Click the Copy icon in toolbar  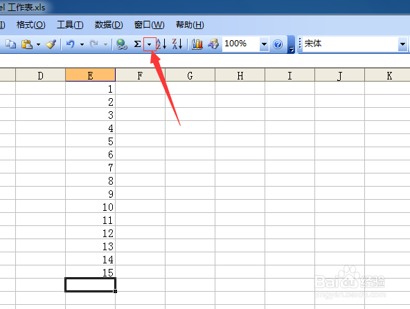10,44
